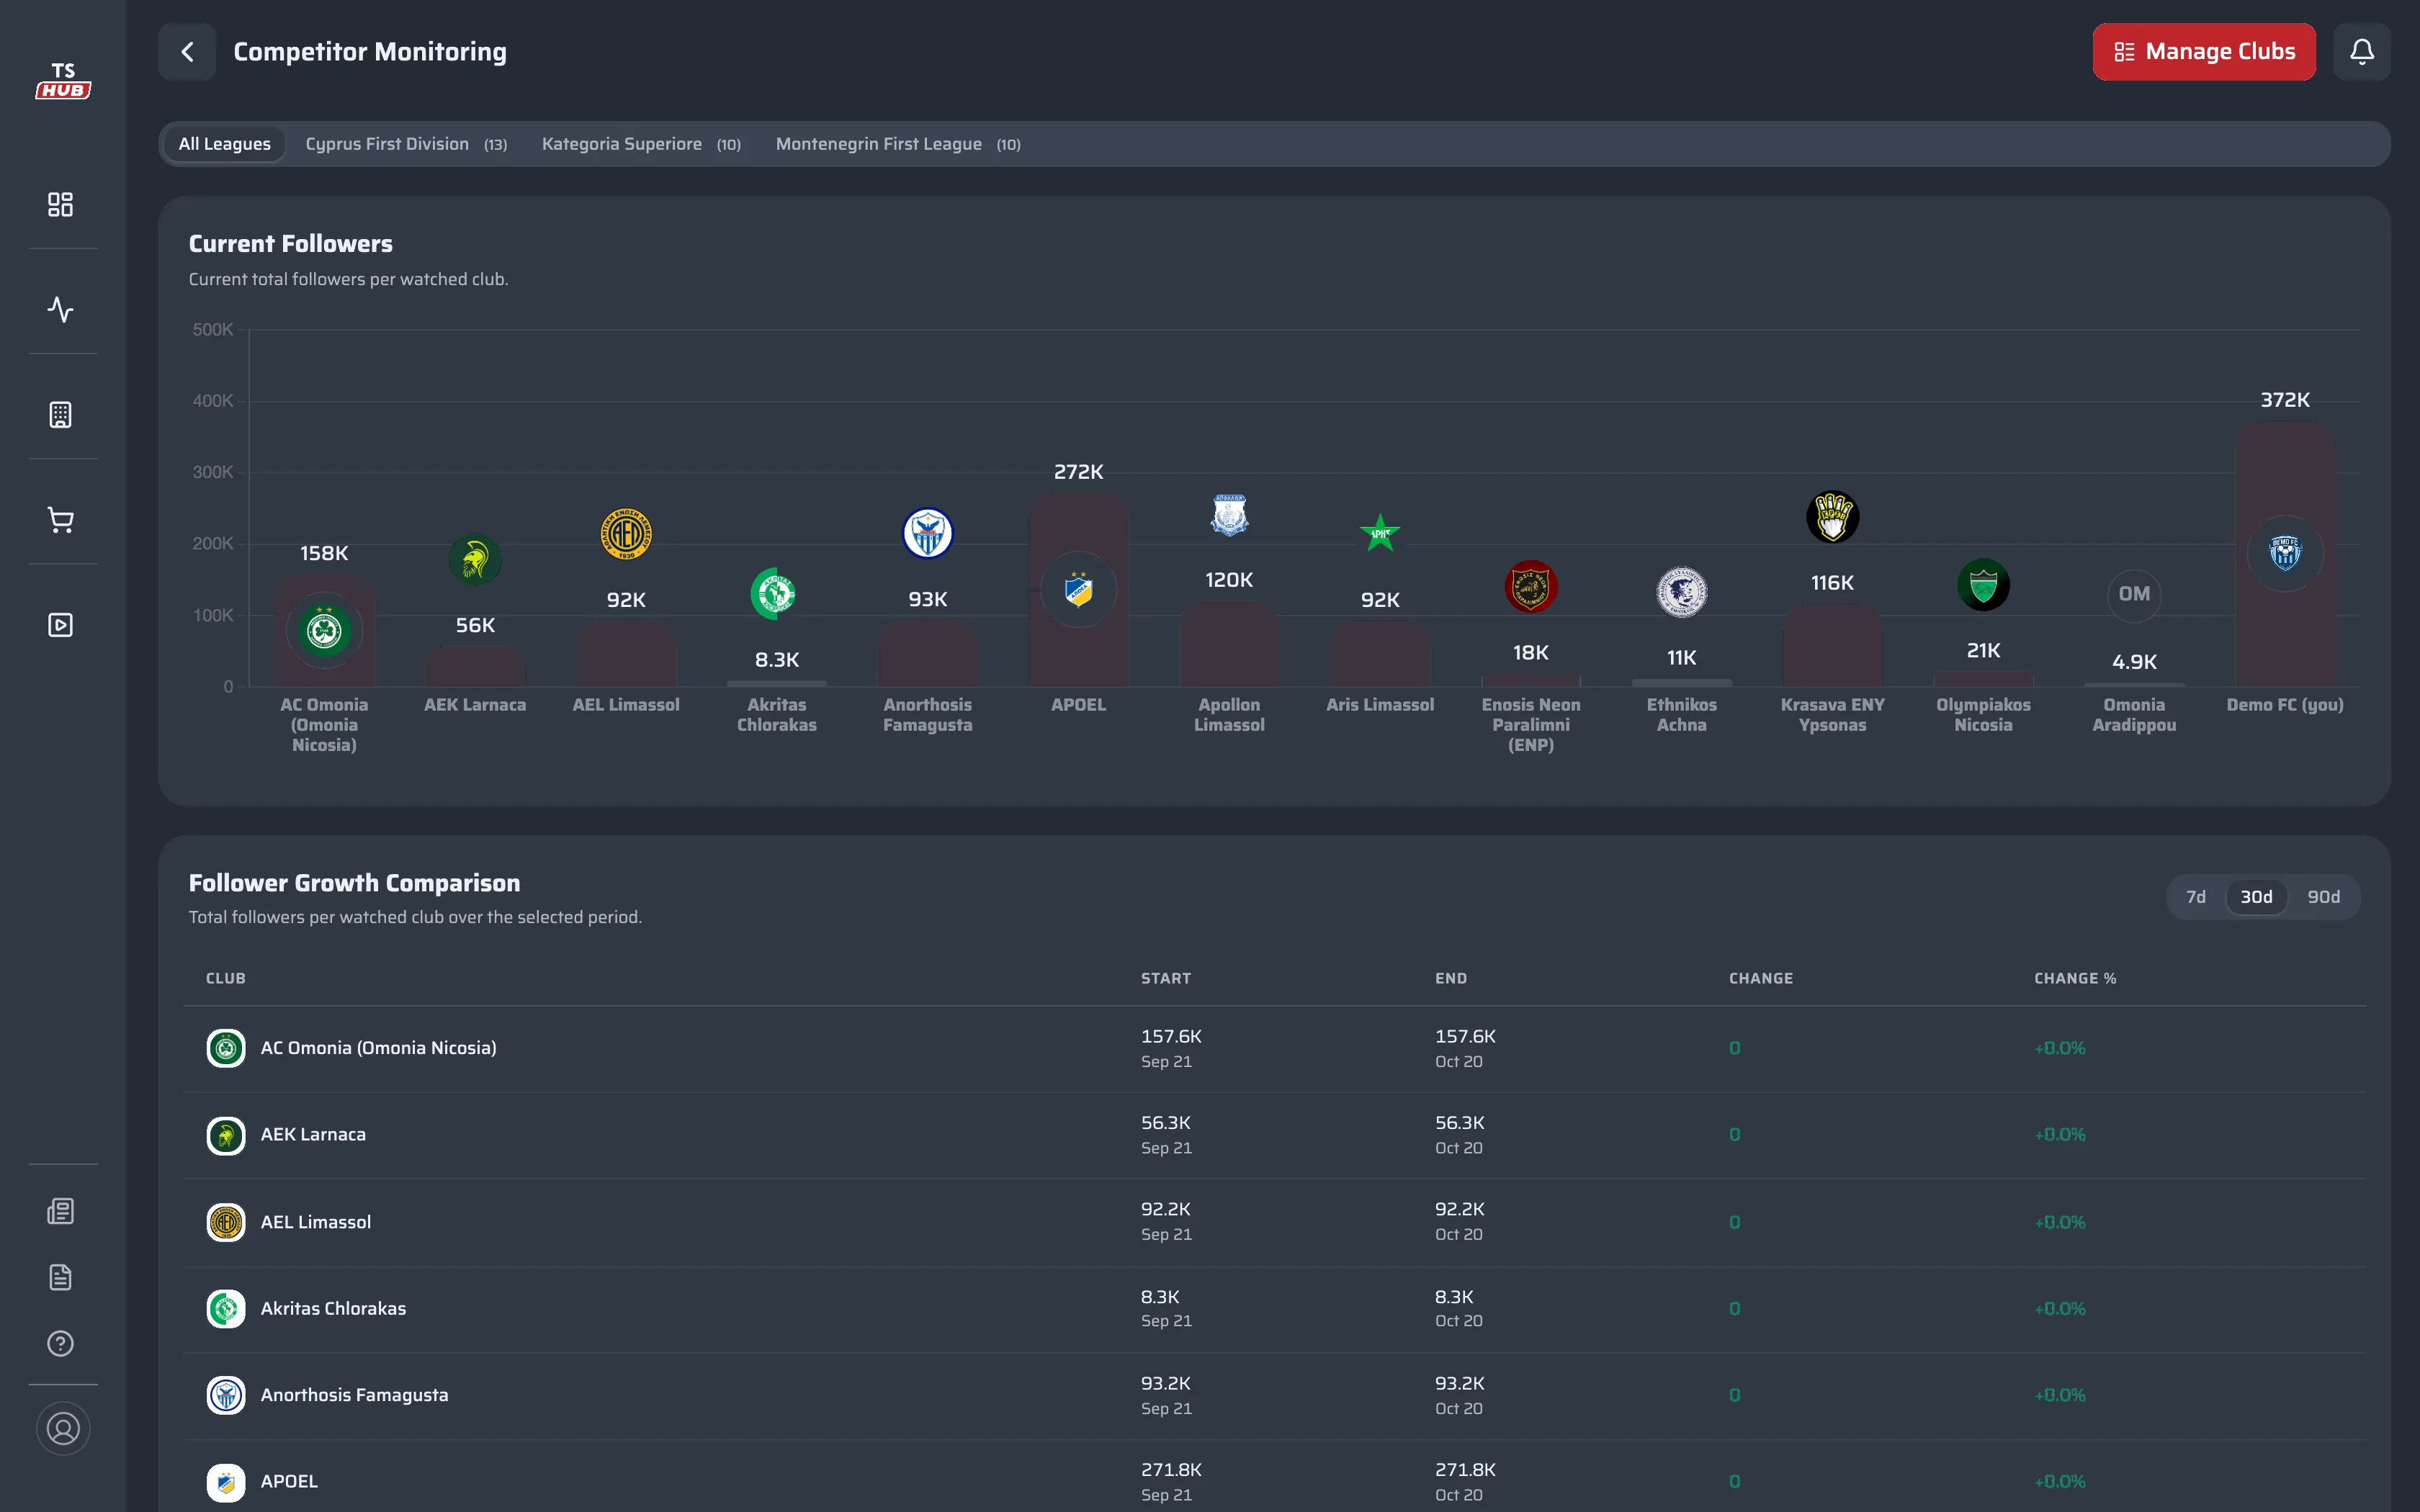Screen dimensions: 2420x1512
Task: Select the All Leagues tab
Action: 224,144
